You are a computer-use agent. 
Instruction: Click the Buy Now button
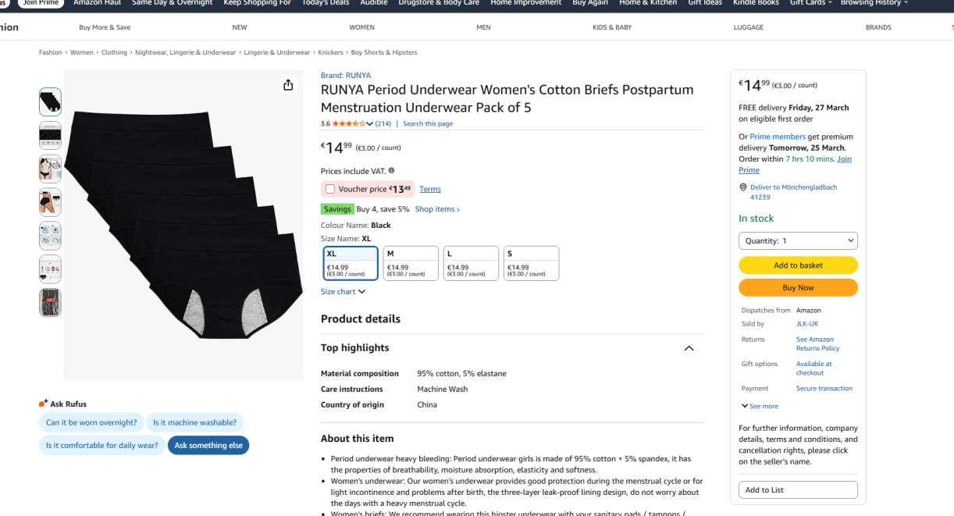click(798, 288)
